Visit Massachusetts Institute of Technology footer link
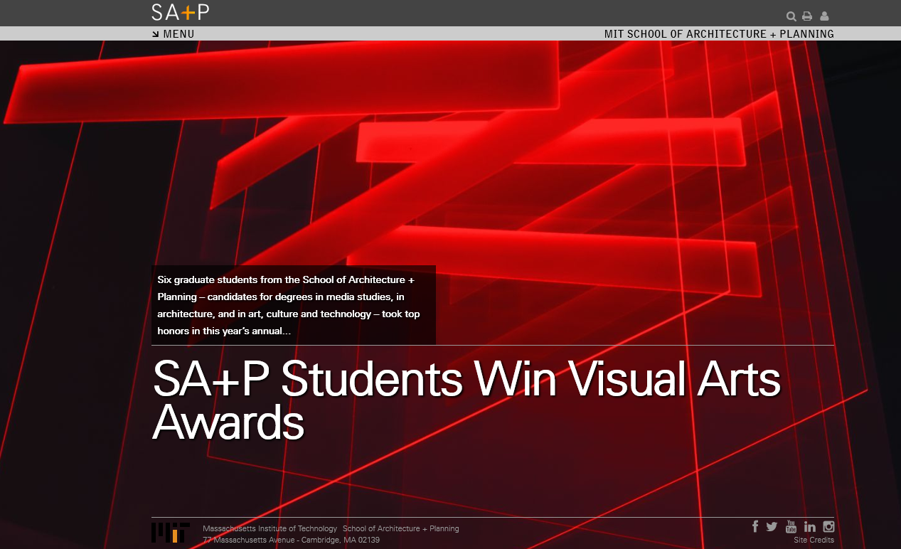 tap(270, 528)
